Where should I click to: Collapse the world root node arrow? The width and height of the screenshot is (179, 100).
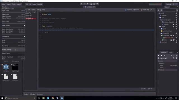[158, 13]
